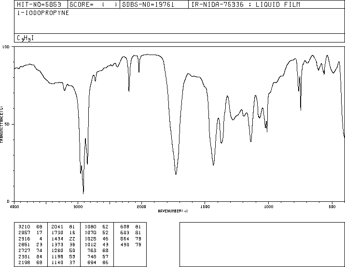Click the HIT-NO=5853 header field
345x267 pixels.
click(39, 4)
